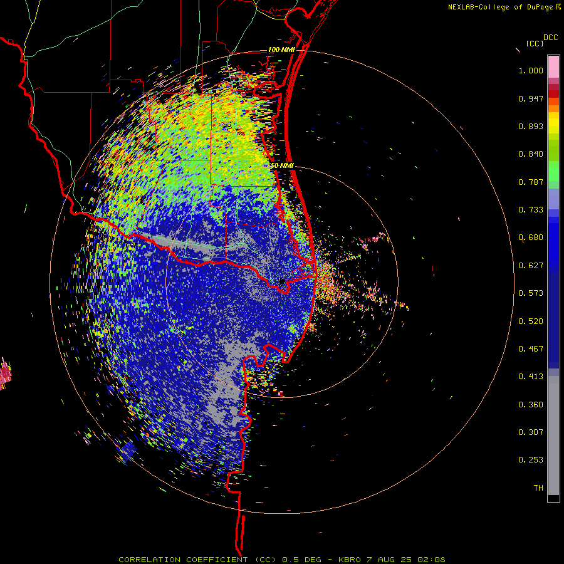Image resolution: width=564 pixels, height=564 pixels.
Task: Click the 0.840 scale value
Action: coord(531,154)
